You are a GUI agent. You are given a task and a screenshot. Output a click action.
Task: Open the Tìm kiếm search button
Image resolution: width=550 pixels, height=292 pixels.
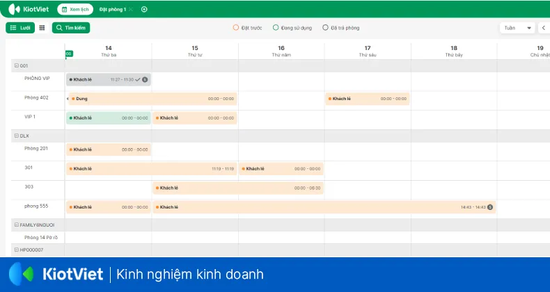71,28
